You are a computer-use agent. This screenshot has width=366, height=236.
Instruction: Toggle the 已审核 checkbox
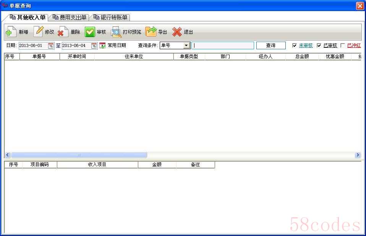tap(319, 45)
